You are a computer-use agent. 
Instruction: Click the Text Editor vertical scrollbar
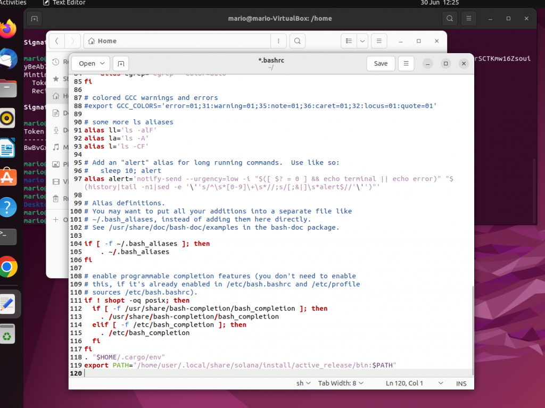pos(473,330)
